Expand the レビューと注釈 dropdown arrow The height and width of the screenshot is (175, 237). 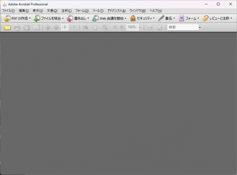231,18
